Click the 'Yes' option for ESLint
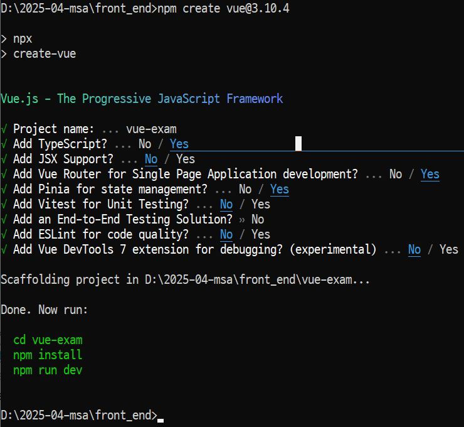 [x=261, y=235]
